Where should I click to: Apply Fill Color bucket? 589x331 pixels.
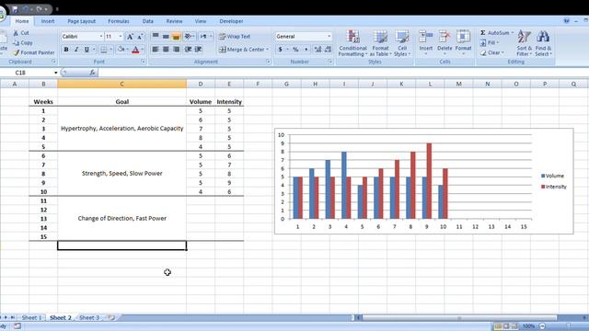[x=121, y=49]
